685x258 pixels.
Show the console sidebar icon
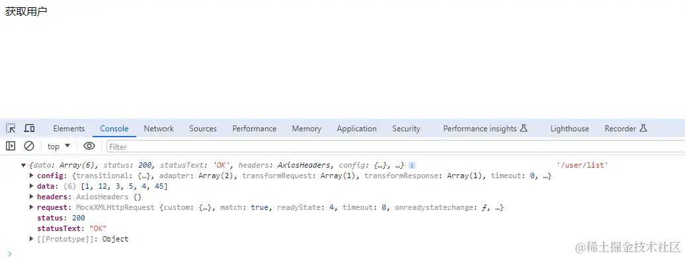click(x=11, y=146)
